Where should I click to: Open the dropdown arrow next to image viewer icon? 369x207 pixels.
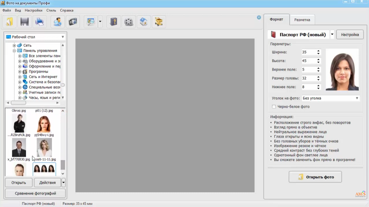point(100,22)
